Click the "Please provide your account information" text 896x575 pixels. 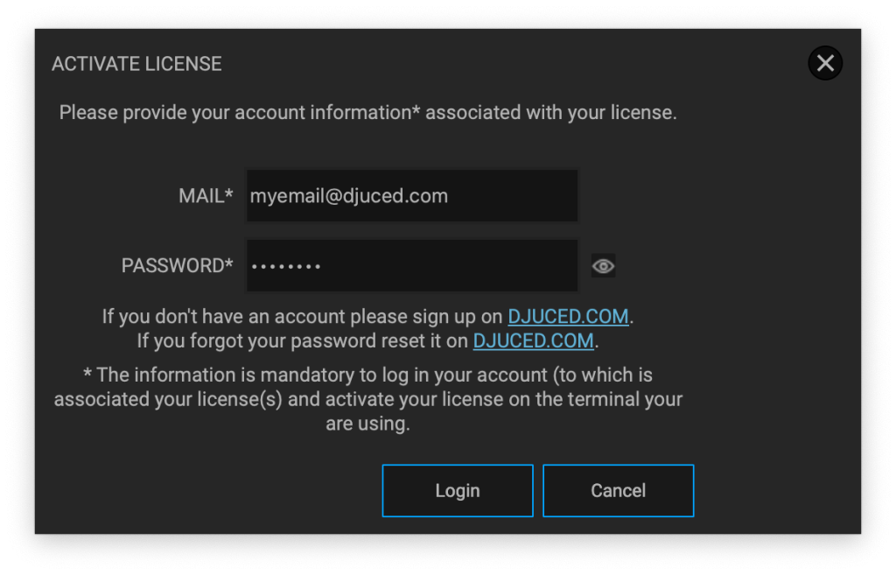[236, 113]
